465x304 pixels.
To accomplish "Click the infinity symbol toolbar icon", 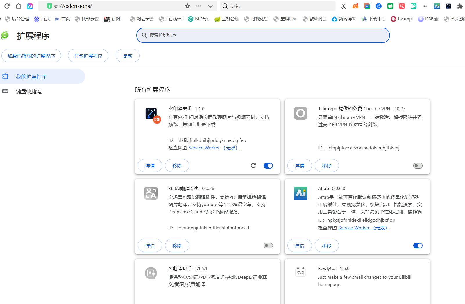I will tap(425, 6).
